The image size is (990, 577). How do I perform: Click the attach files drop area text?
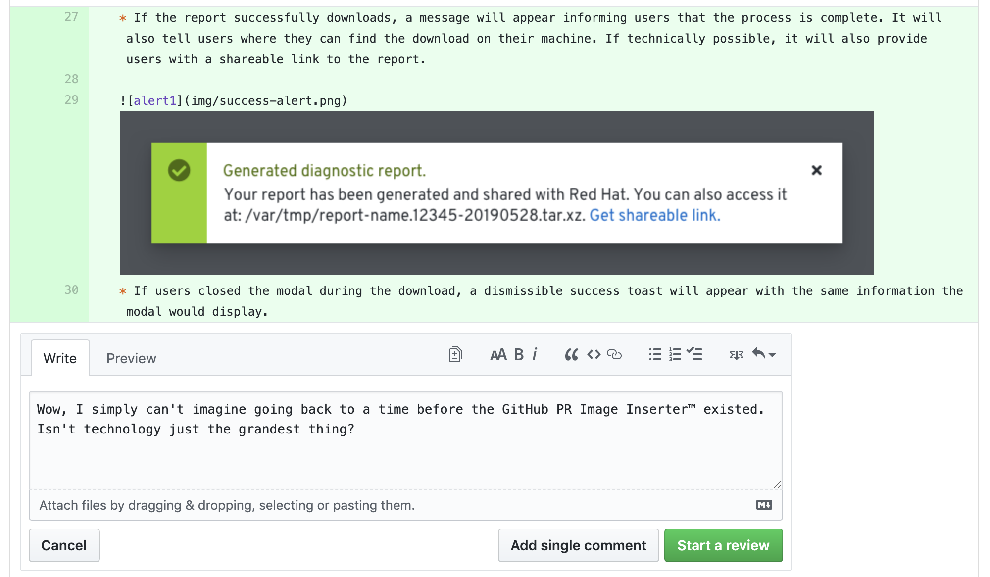227,505
